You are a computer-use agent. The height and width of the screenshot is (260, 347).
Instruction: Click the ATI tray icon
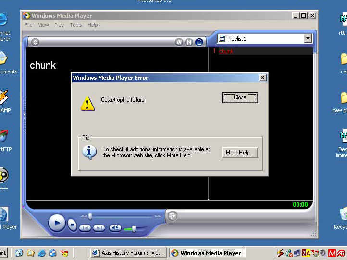point(341,253)
